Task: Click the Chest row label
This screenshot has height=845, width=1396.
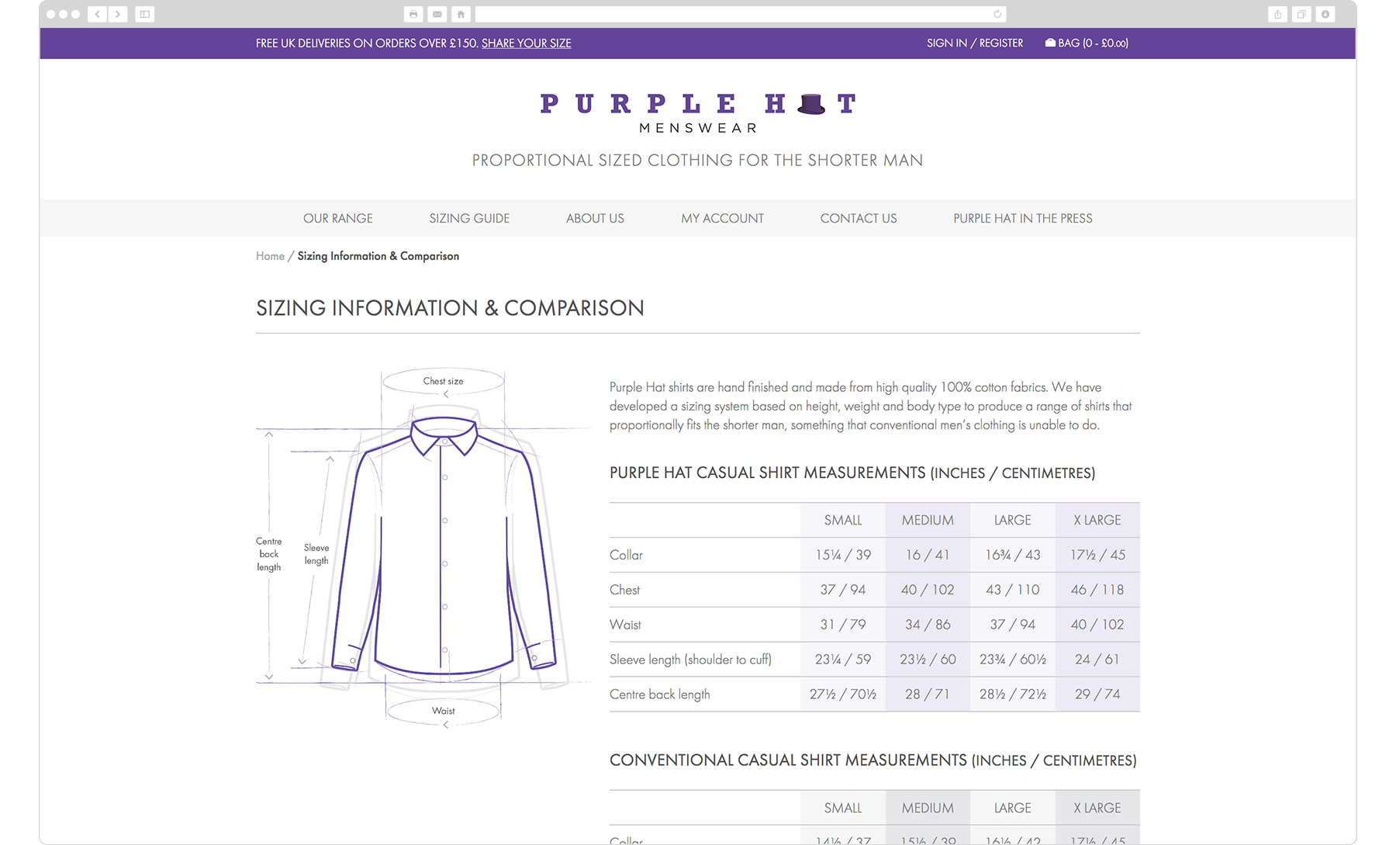Action: tap(624, 590)
